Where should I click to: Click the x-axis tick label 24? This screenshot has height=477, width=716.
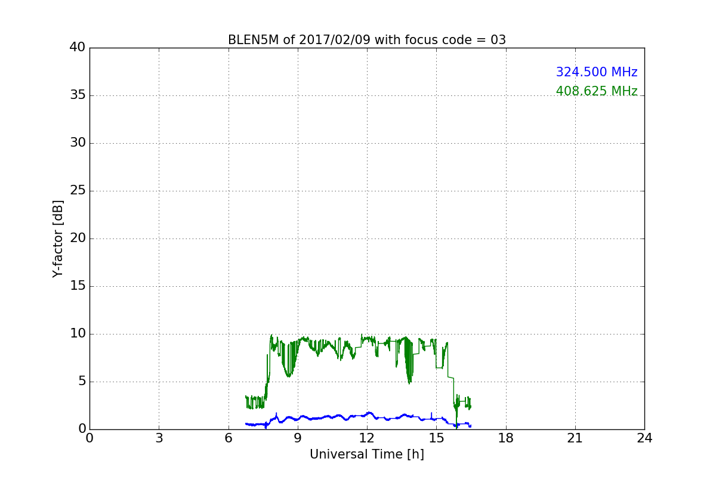[644, 438]
